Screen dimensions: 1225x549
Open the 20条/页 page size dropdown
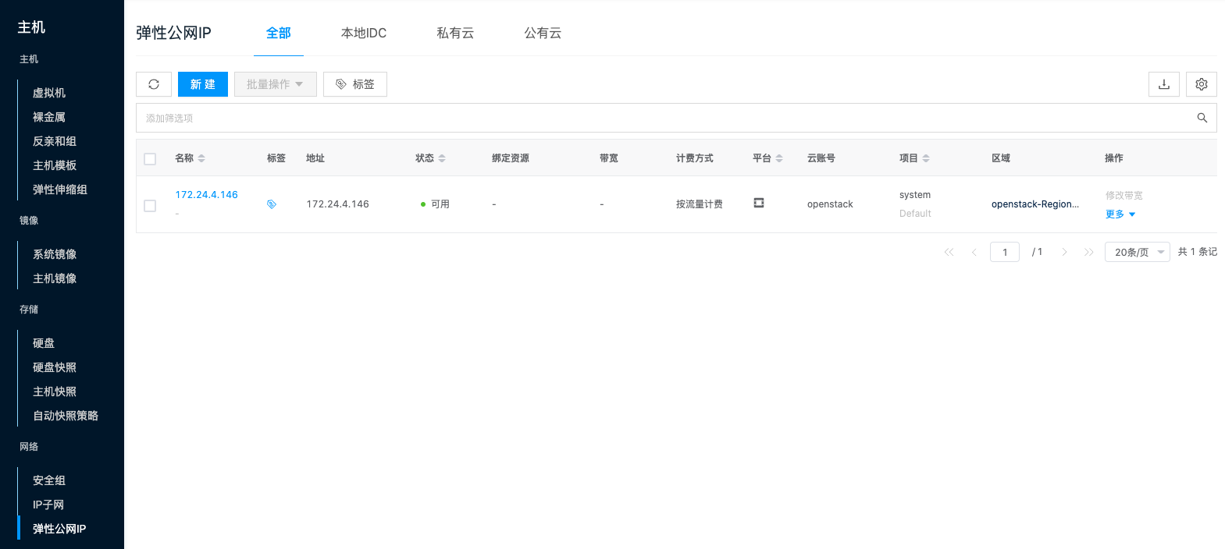pos(1137,252)
